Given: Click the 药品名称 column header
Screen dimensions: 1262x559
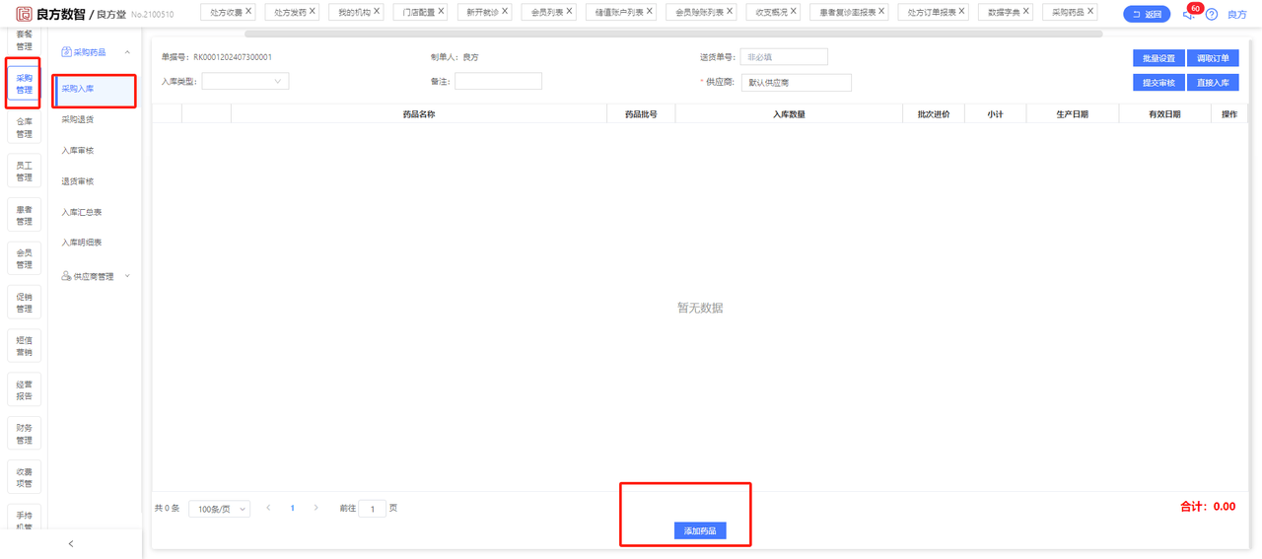Looking at the screenshot, I should pyautogui.click(x=419, y=114).
